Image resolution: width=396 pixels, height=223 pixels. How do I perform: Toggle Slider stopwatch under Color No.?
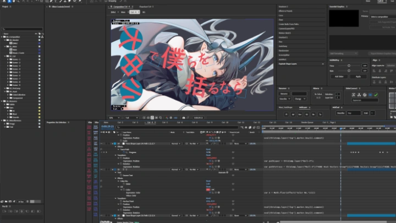tap(124, 184)
